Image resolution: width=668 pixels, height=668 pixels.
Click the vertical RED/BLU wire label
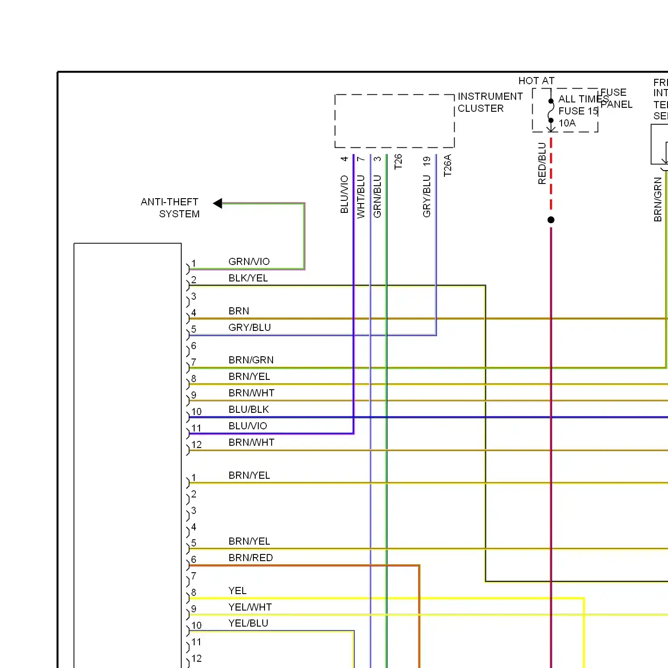click(542, 163)
